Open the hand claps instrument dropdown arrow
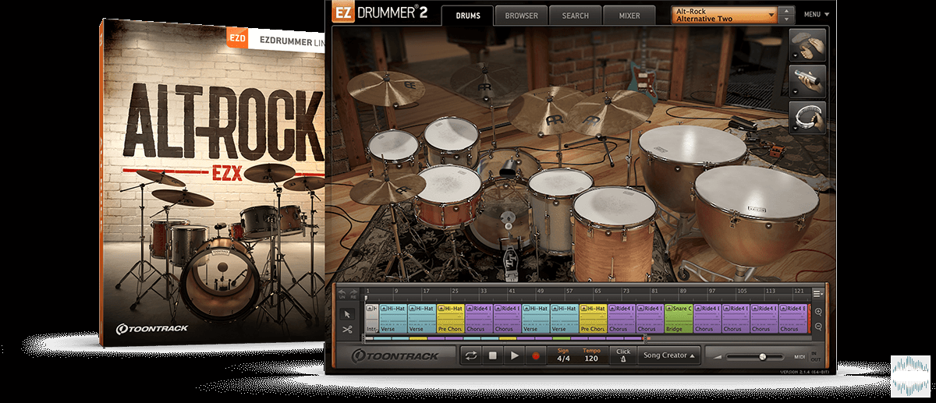The height and width of the screenshot is (403, 936). [x=795, y=56]
